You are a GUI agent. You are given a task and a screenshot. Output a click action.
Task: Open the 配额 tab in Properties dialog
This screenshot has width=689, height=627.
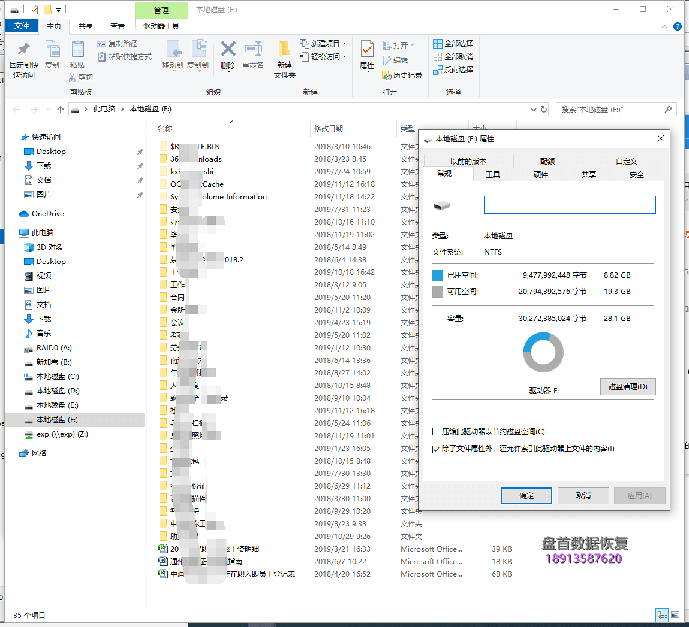pos(547,162)
